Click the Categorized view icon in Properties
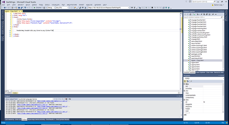Screen dimensions: 229x125 click(185, 81)
